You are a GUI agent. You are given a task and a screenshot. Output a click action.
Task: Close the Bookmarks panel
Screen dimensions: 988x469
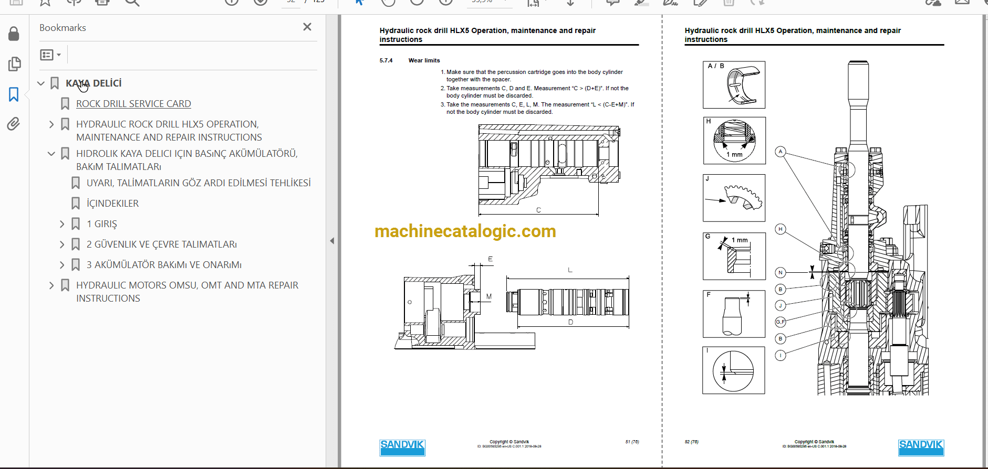307,27
